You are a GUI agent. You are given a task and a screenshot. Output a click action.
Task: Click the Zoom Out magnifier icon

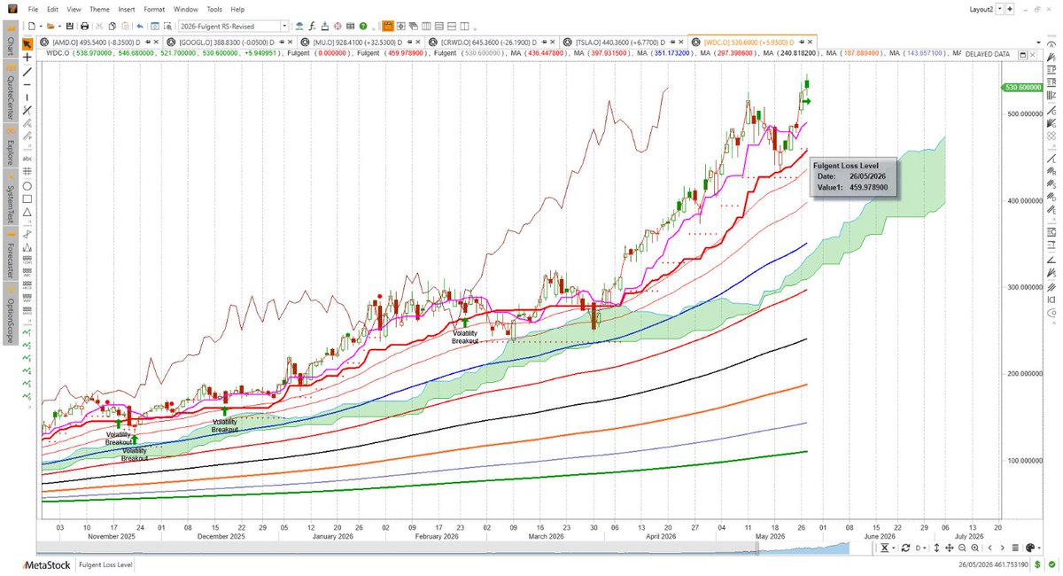pos(962,548)
